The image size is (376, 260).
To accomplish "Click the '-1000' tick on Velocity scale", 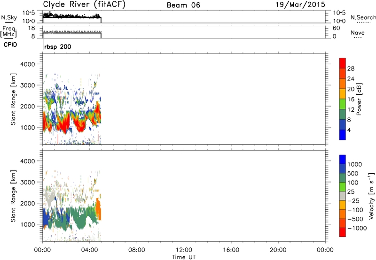I will pyautogui.click(x=357, y=228).
